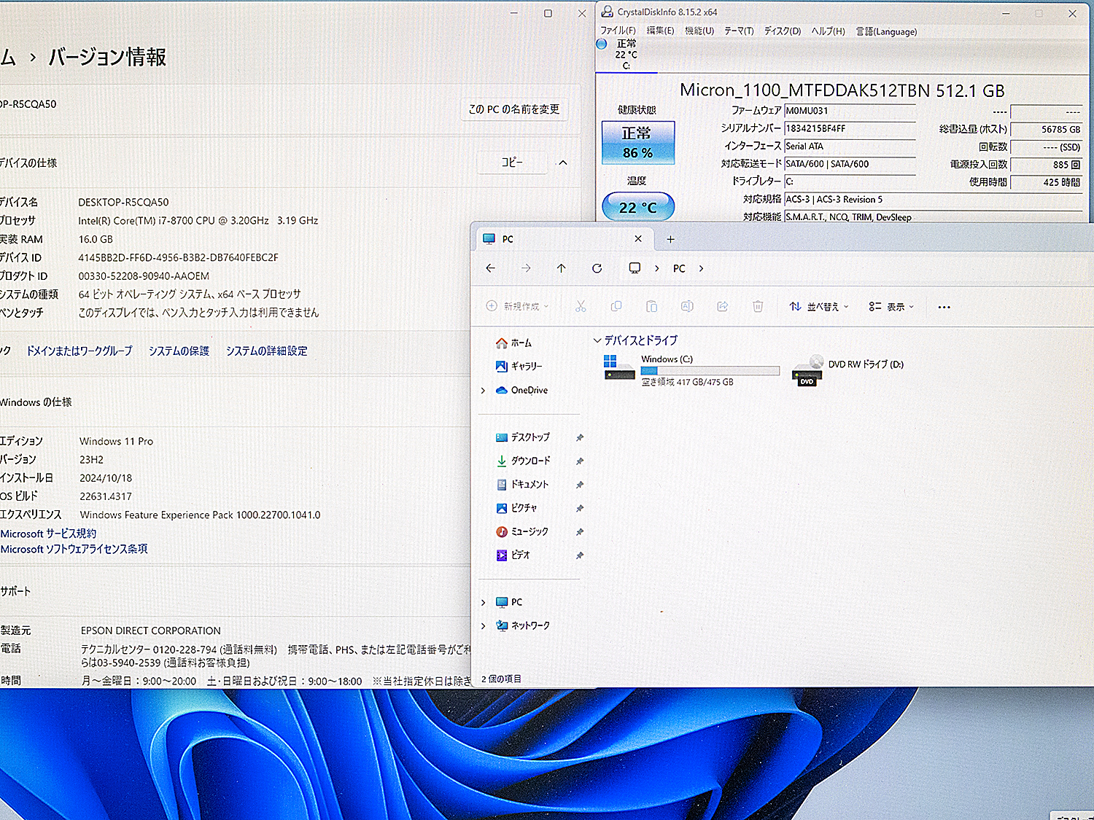Open Microsoft ソフトウェアライセンス条項 link
This screenshot has width=1094, height=820.
click(x=74, y=549)
